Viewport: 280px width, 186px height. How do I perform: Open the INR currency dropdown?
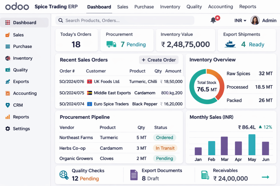pos(240,20)
